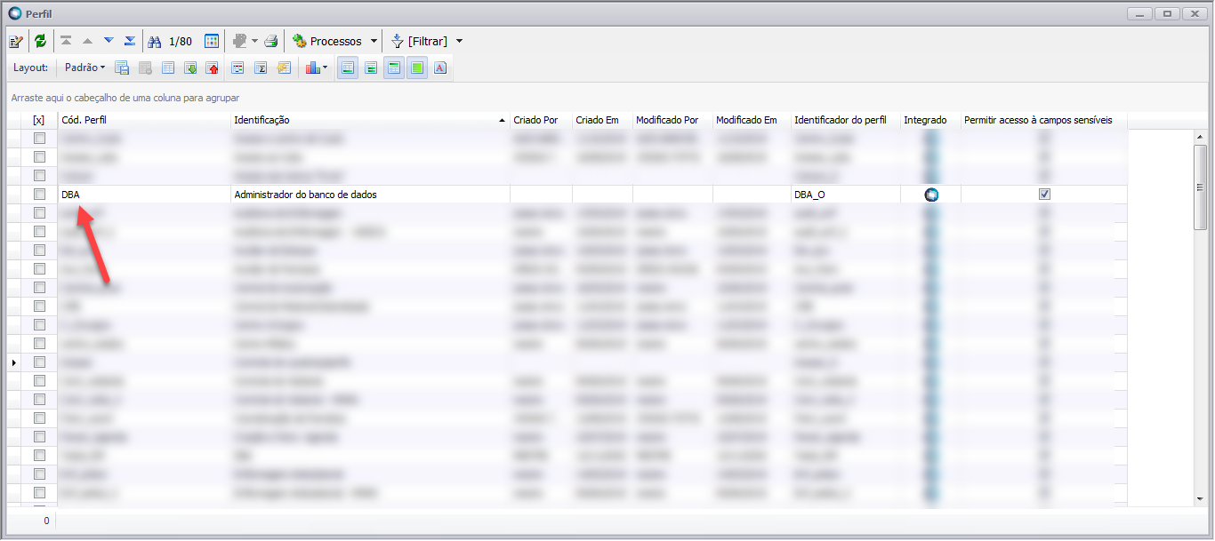1215x541 pixels.
Task: Click the vertical scrollbar up arrow
Action: click(x=1201, y=137)
